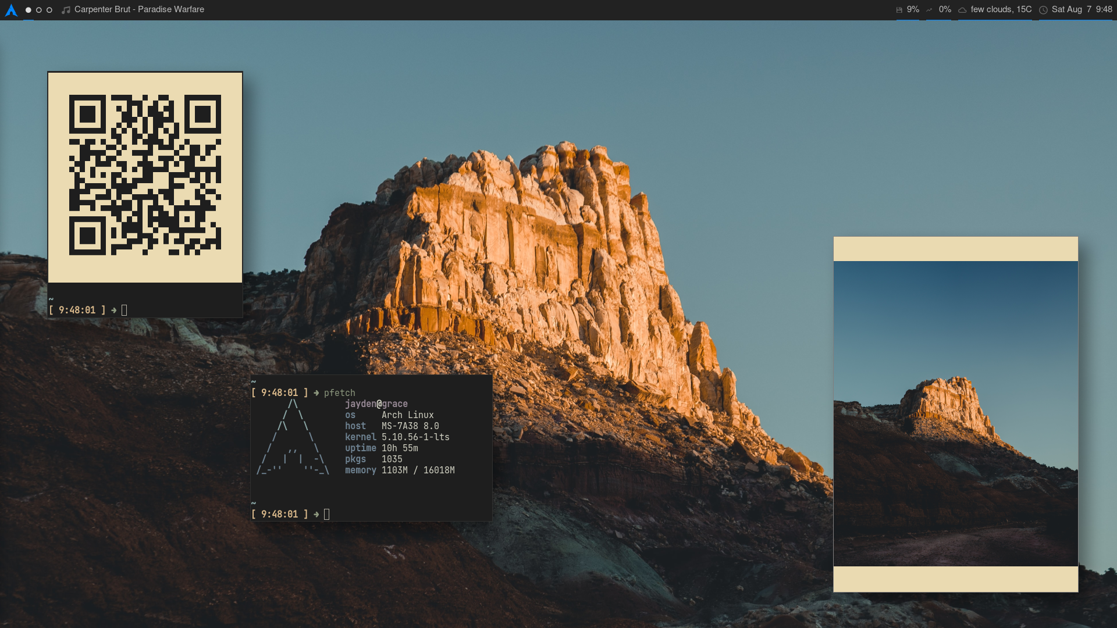Click the floppy disk memory icon
Image resolution: width=1117 pixels, height=628 pixels.
899,10
